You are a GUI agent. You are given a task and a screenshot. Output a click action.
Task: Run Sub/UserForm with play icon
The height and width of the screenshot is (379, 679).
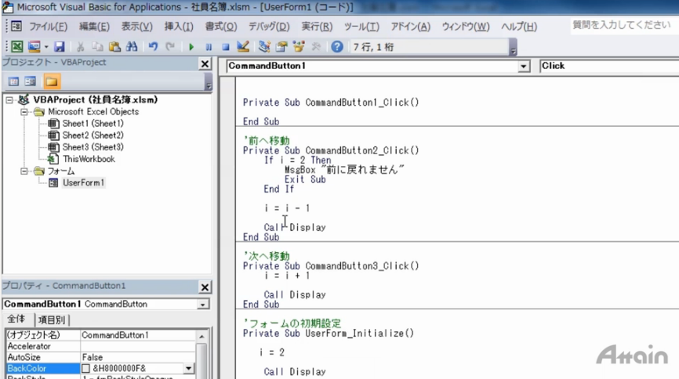[x=191, y=47]
